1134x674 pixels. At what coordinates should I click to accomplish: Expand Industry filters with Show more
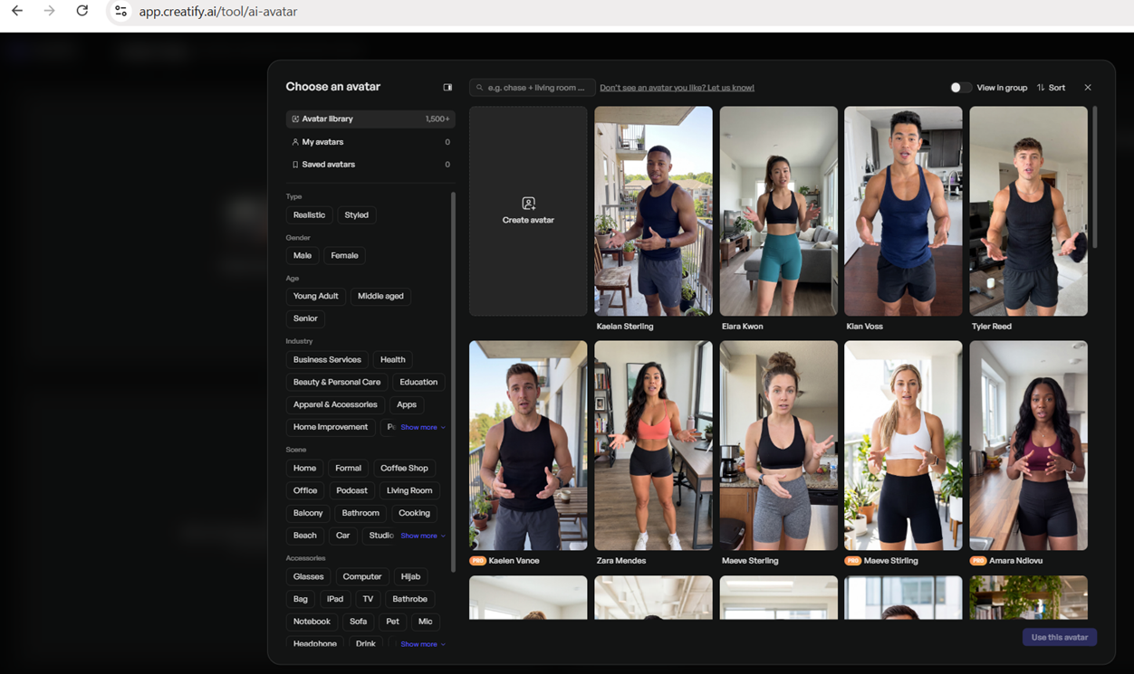click(423, 427)
